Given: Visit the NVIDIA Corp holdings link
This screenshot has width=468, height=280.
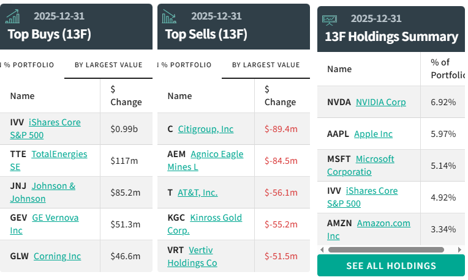Looking at the screenshot, I should [x=380, y=102].
